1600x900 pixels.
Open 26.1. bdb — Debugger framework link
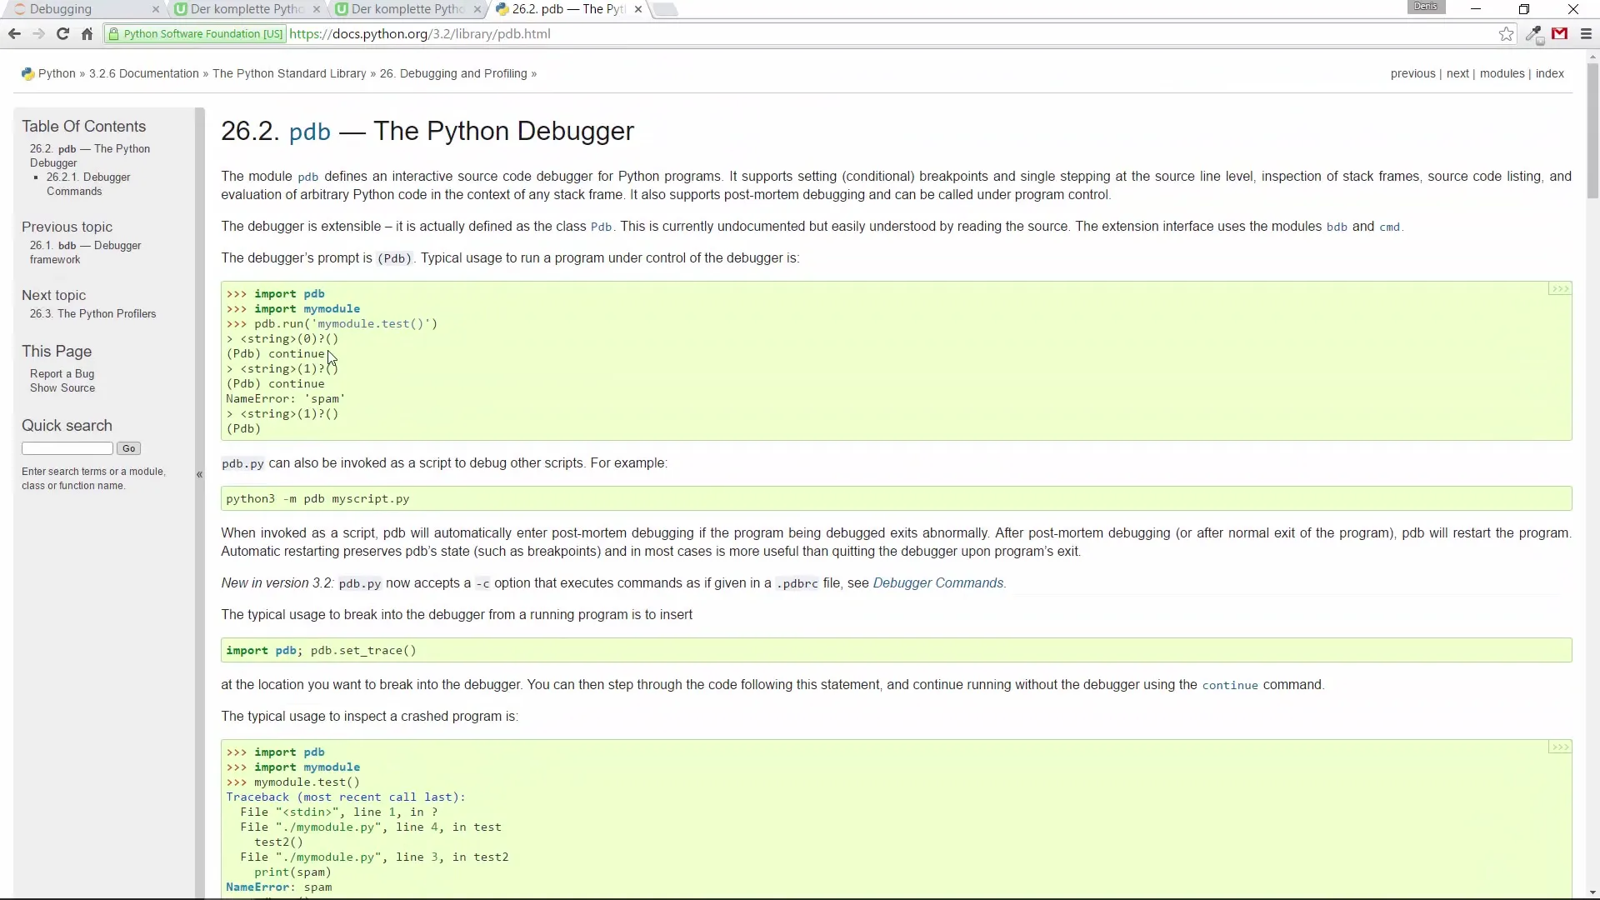click(85, 252)
